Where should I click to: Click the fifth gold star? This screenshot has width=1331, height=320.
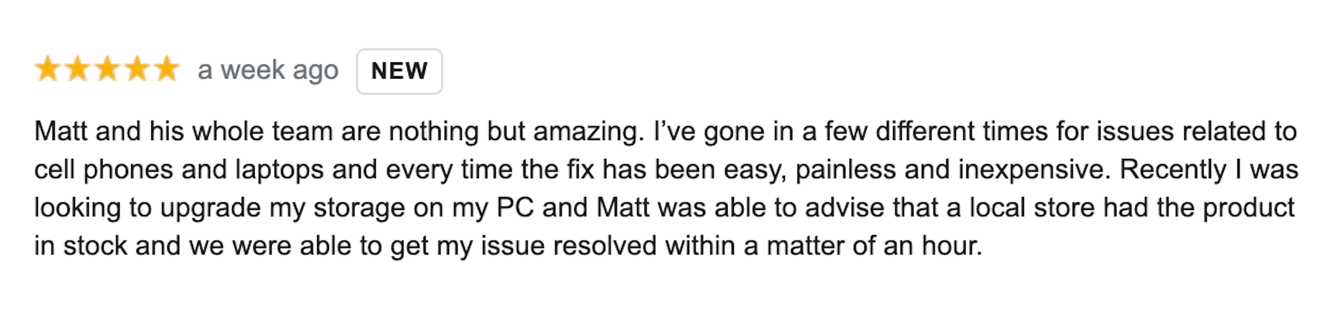coord(167,69)
